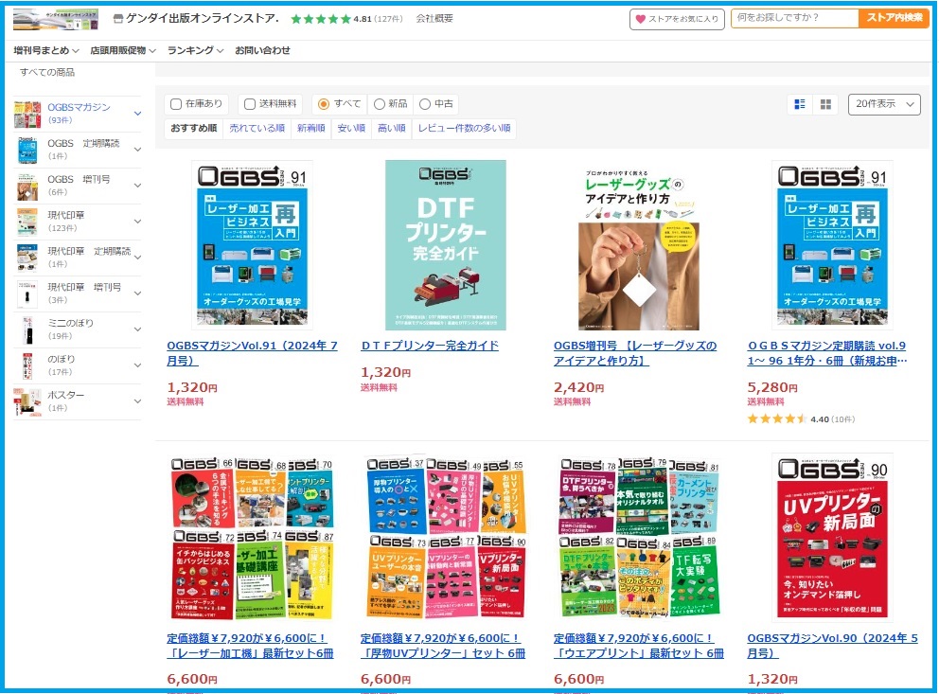Click the OGBS 増刊号 category thumbnail icon
This screenshot has width=939, height=694.
(x=27, y=186)
